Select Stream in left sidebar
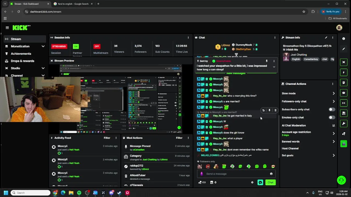 (x=25, y=39)
